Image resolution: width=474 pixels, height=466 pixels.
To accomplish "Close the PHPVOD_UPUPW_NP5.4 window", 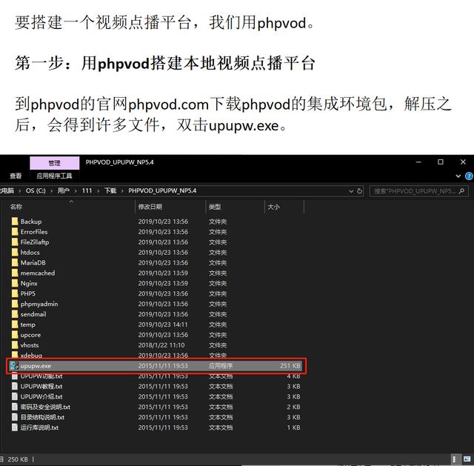I will (x=463, y=162).
